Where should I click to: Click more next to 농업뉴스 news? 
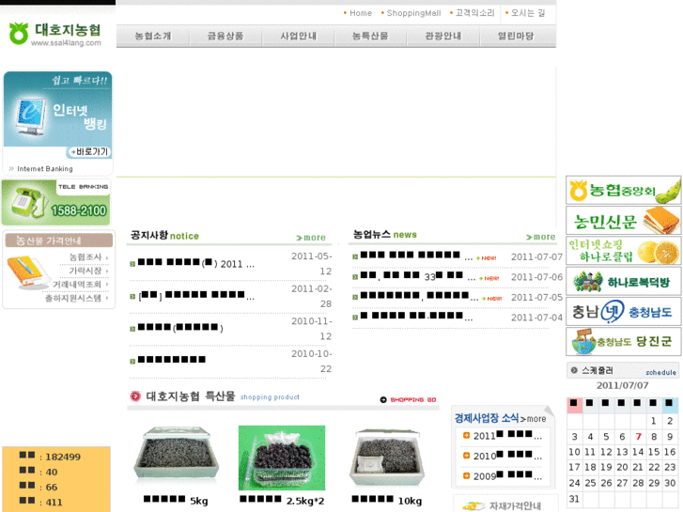click(x=540, y=237)
